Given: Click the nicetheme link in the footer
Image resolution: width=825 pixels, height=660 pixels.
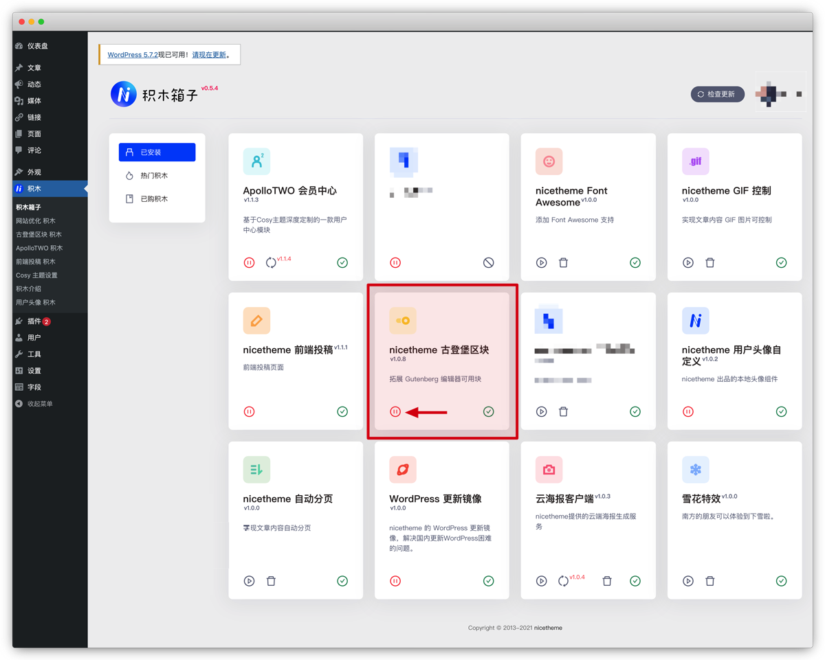Looking at the screenshot, I should pos(548,628).
